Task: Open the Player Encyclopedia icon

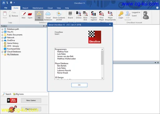Action: pyautogui.click(x=110, y=16)
